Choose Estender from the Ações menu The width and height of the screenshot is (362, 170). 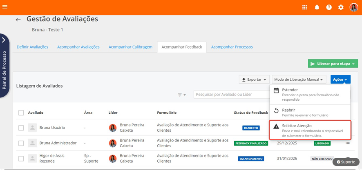coord(310,95)
